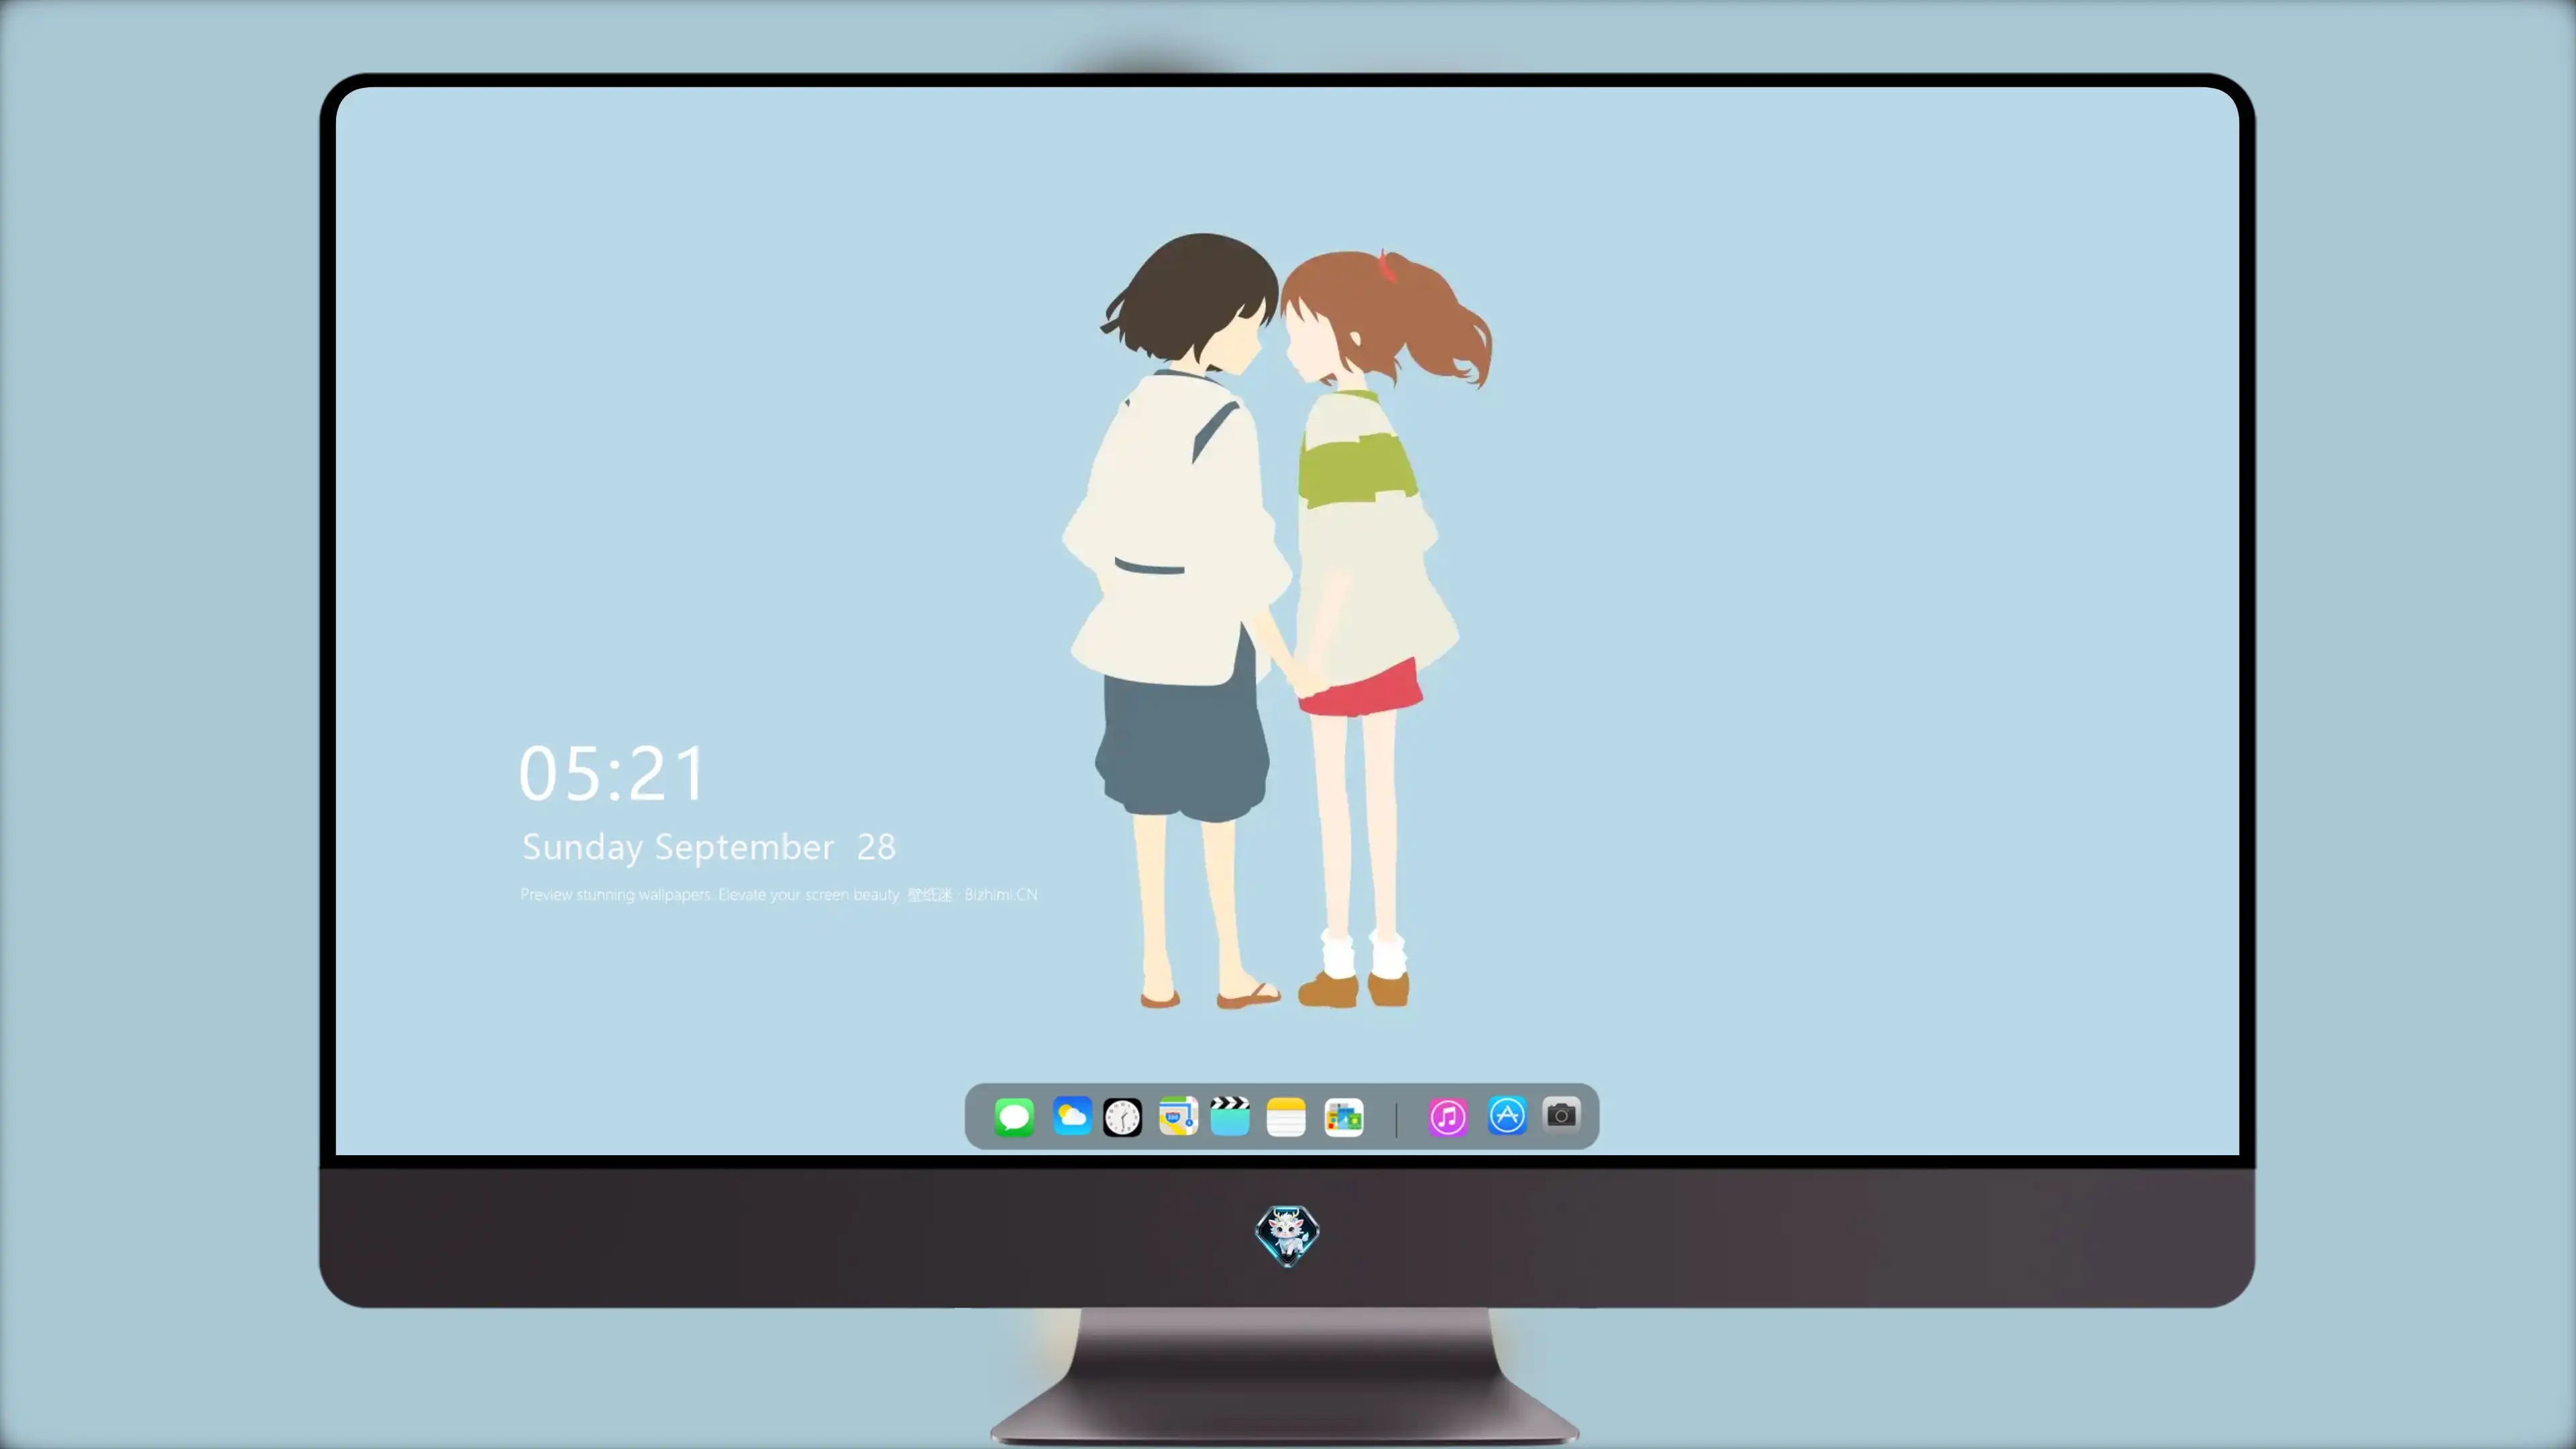Open the Clock app in the dock
Image resolution: width=2576 pixels, height=1449 pixels.
tap(1122, 1117)
